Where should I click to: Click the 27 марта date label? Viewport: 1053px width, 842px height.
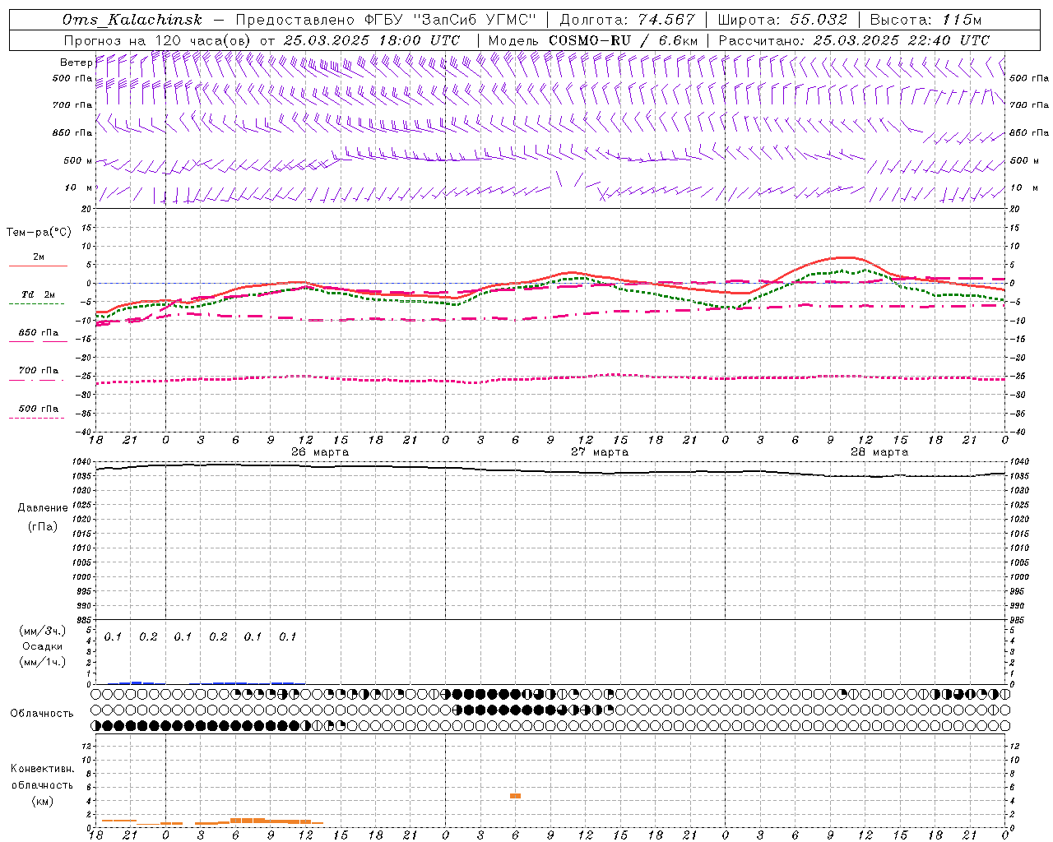click(600, 452)
